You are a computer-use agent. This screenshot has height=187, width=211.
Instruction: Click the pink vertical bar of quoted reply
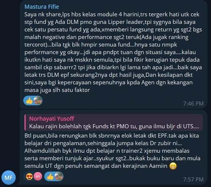click(x=25, y=122)
